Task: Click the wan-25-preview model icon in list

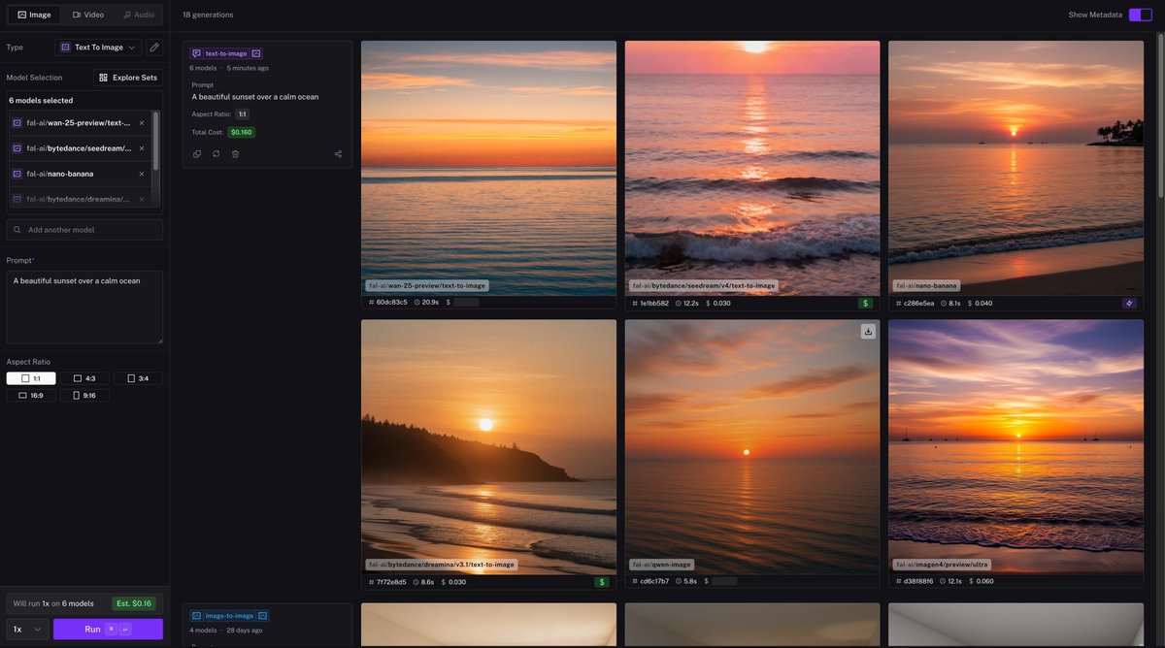Action: point(17,123)
